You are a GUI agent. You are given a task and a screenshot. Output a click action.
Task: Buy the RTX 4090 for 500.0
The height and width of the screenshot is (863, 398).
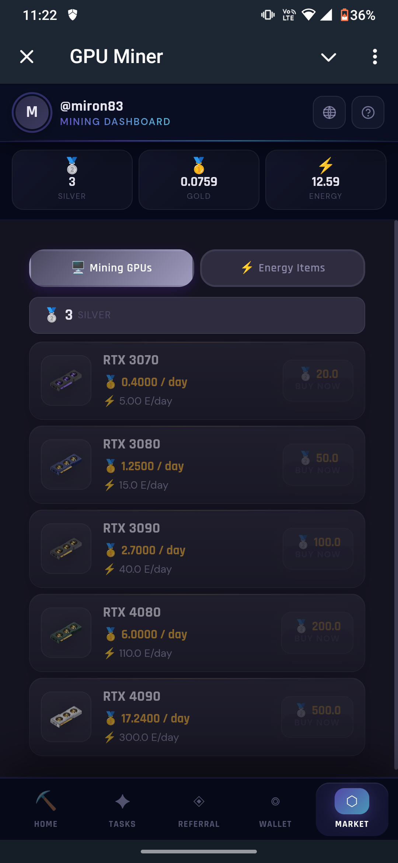pyautogui.click(x=317, y=717)
